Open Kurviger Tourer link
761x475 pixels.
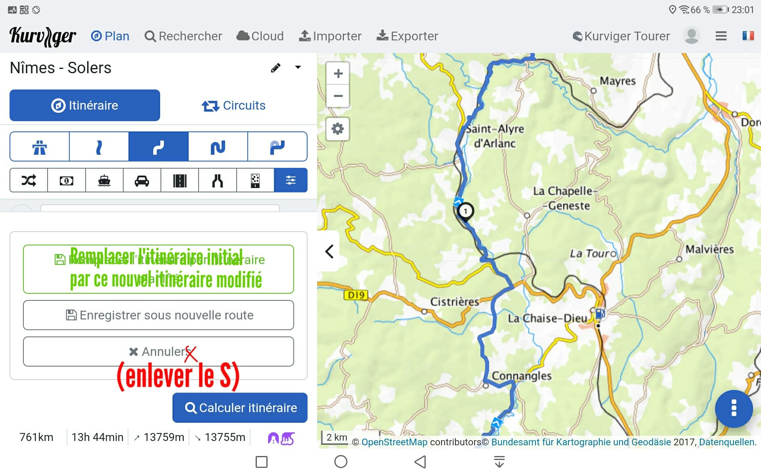[x=621, y=36]
